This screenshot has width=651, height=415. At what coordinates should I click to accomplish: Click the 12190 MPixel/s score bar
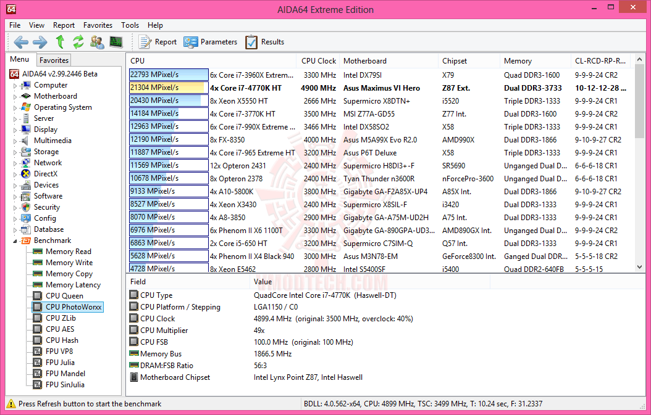[169, 139]
